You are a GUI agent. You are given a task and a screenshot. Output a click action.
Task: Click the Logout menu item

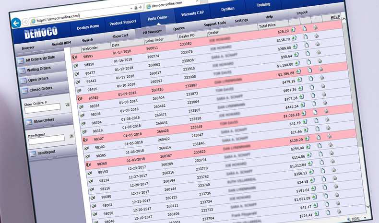coord(302,12)
